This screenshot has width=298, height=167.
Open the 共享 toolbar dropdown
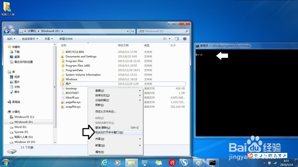[x=49, y=39]
